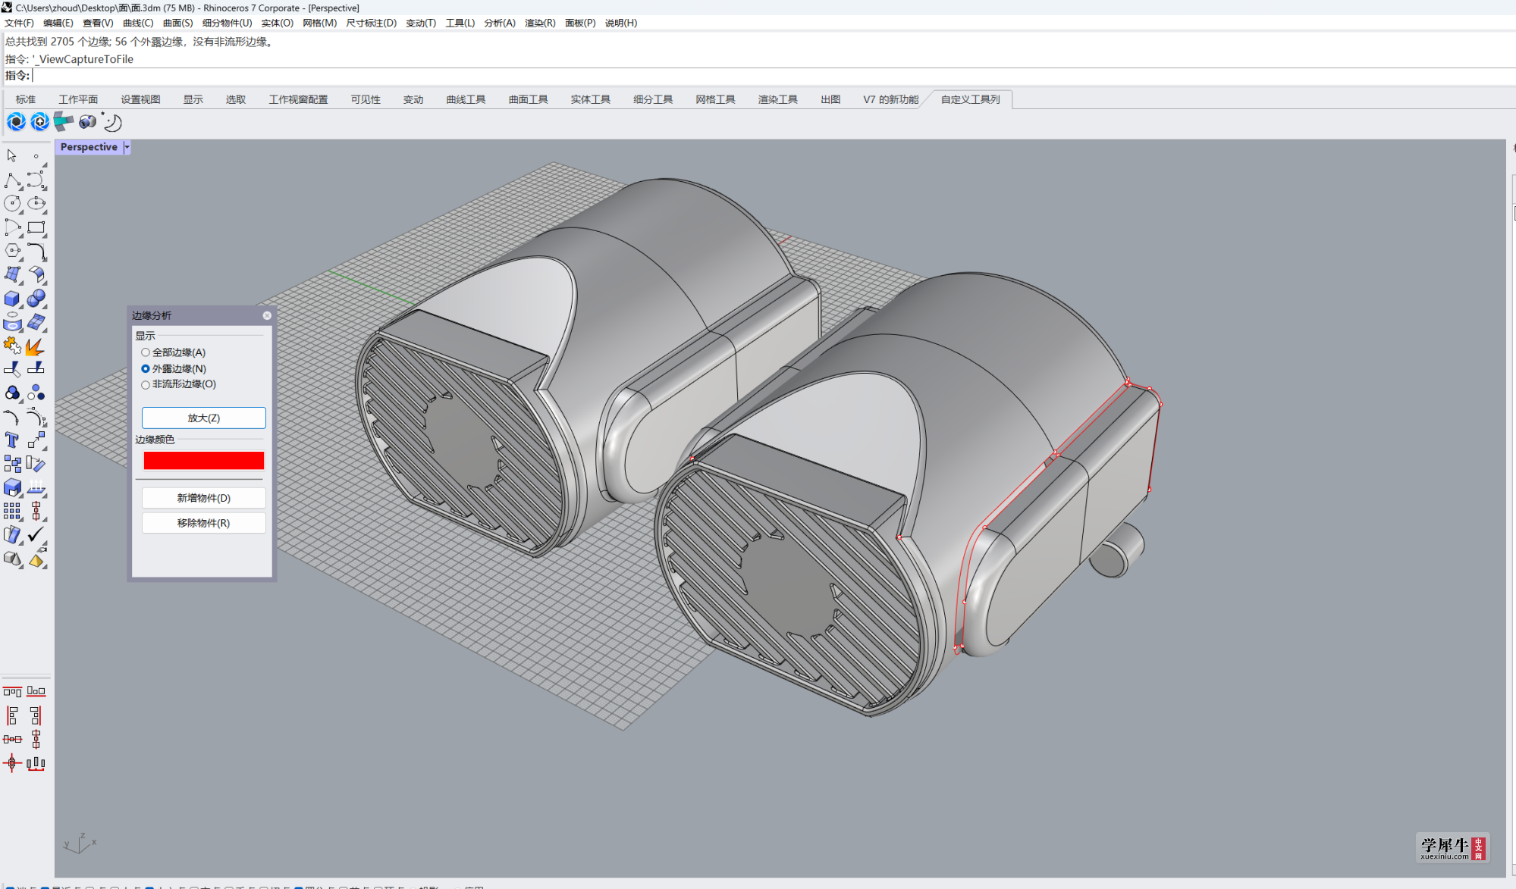Click the Align Centers crosshair icon
The image size is (1516, 889).
coord(12,763)
